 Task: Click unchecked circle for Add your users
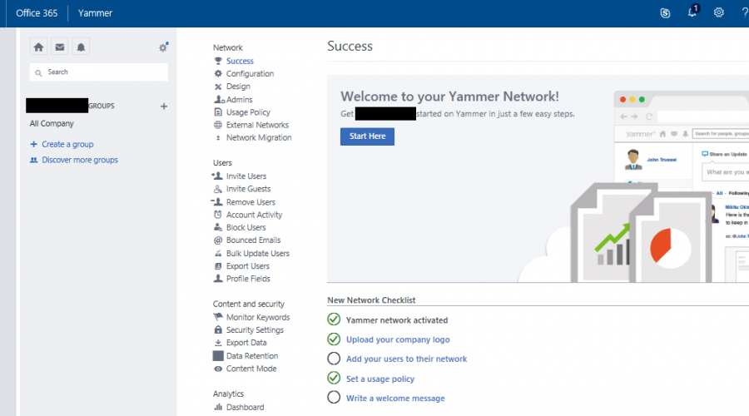click(x=334, y=359)
